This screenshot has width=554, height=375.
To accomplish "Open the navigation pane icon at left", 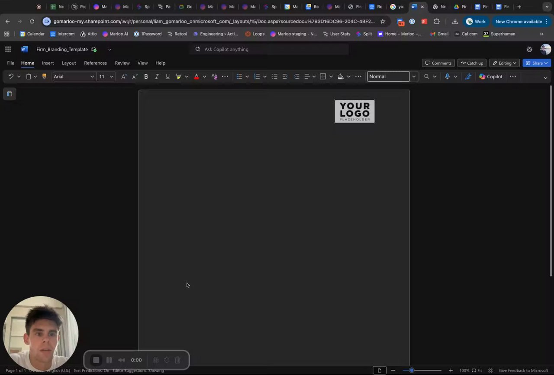I will pyautogui.click(x=10, y=94).
